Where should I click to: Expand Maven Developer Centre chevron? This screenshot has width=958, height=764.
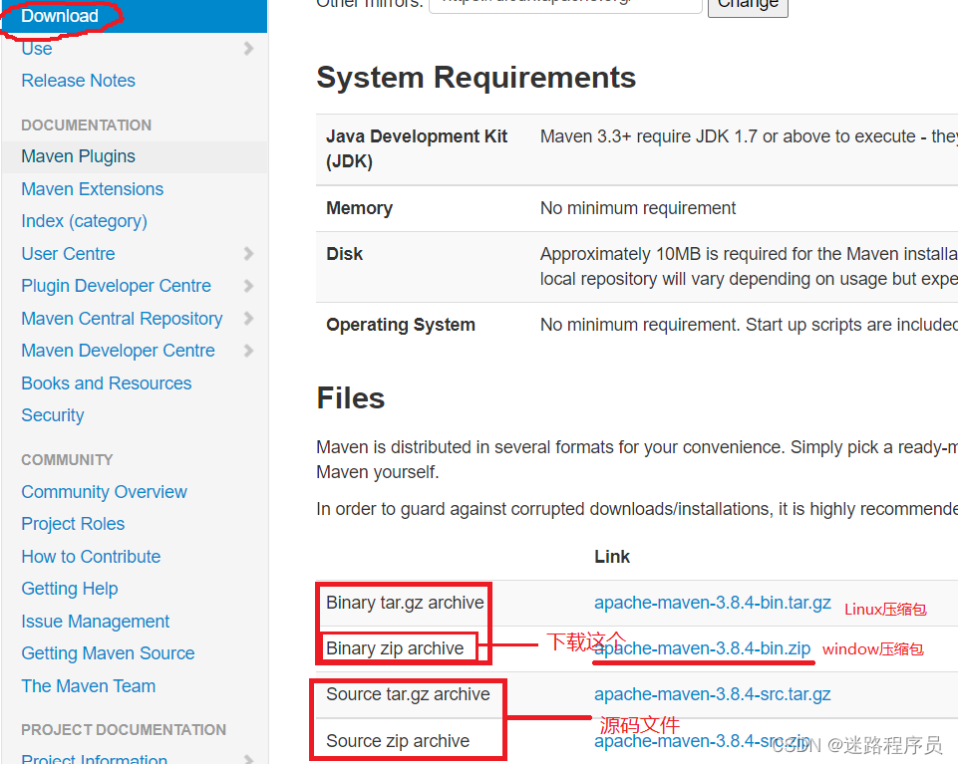click(248, 351)
